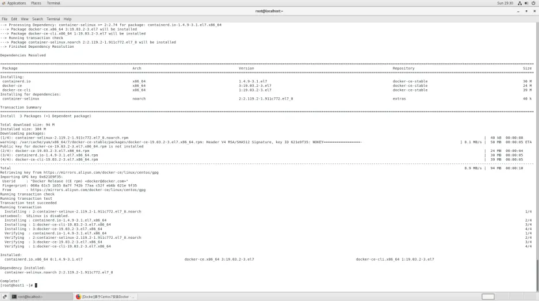
Task: Switch to root@localhost terminal taskbar button
Action: click(x=39, y=296)
